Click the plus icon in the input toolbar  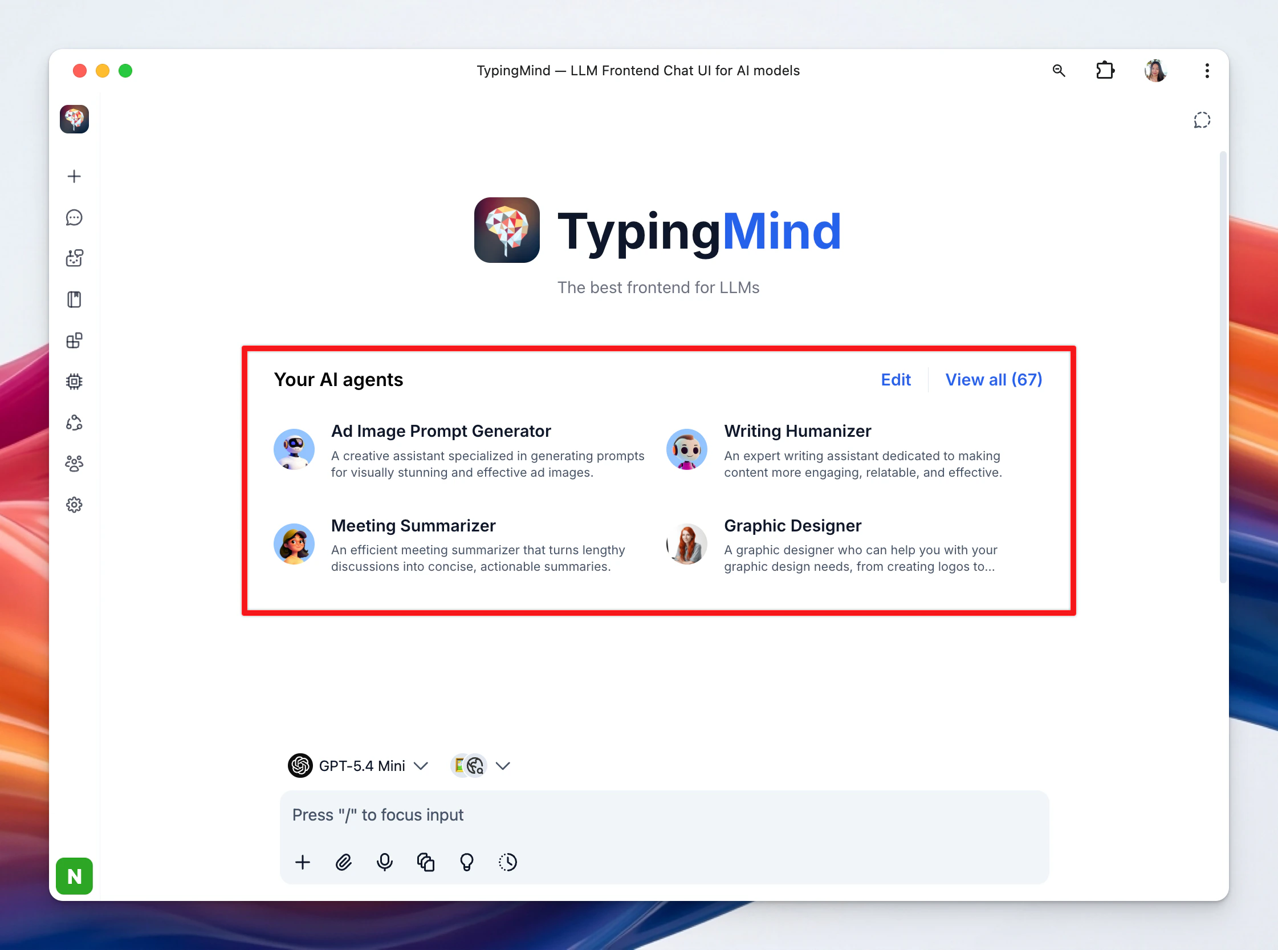[302, 862]
